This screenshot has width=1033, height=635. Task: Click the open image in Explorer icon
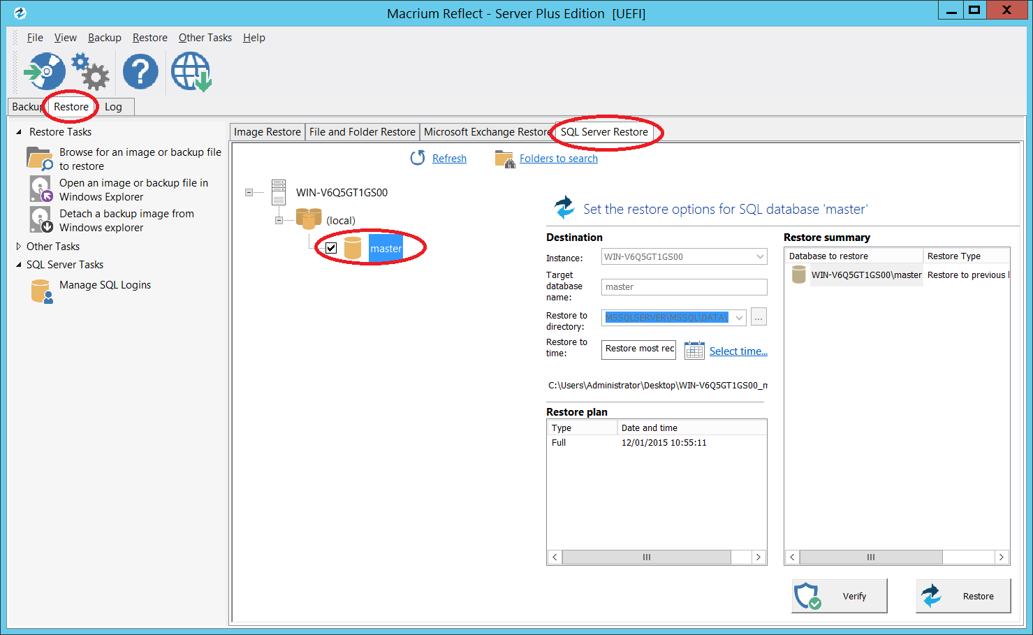(41, 189)
